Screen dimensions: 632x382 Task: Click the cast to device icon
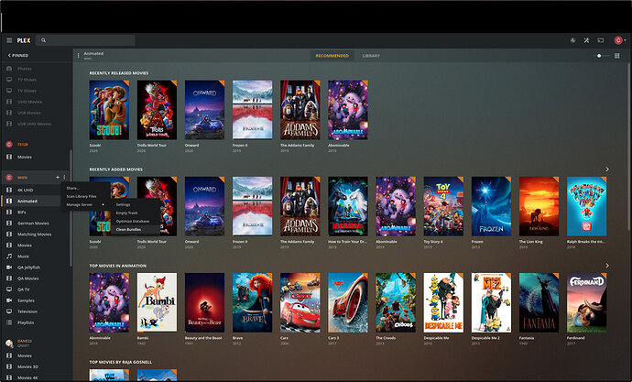pyautogui.click(x=601, y=40)
